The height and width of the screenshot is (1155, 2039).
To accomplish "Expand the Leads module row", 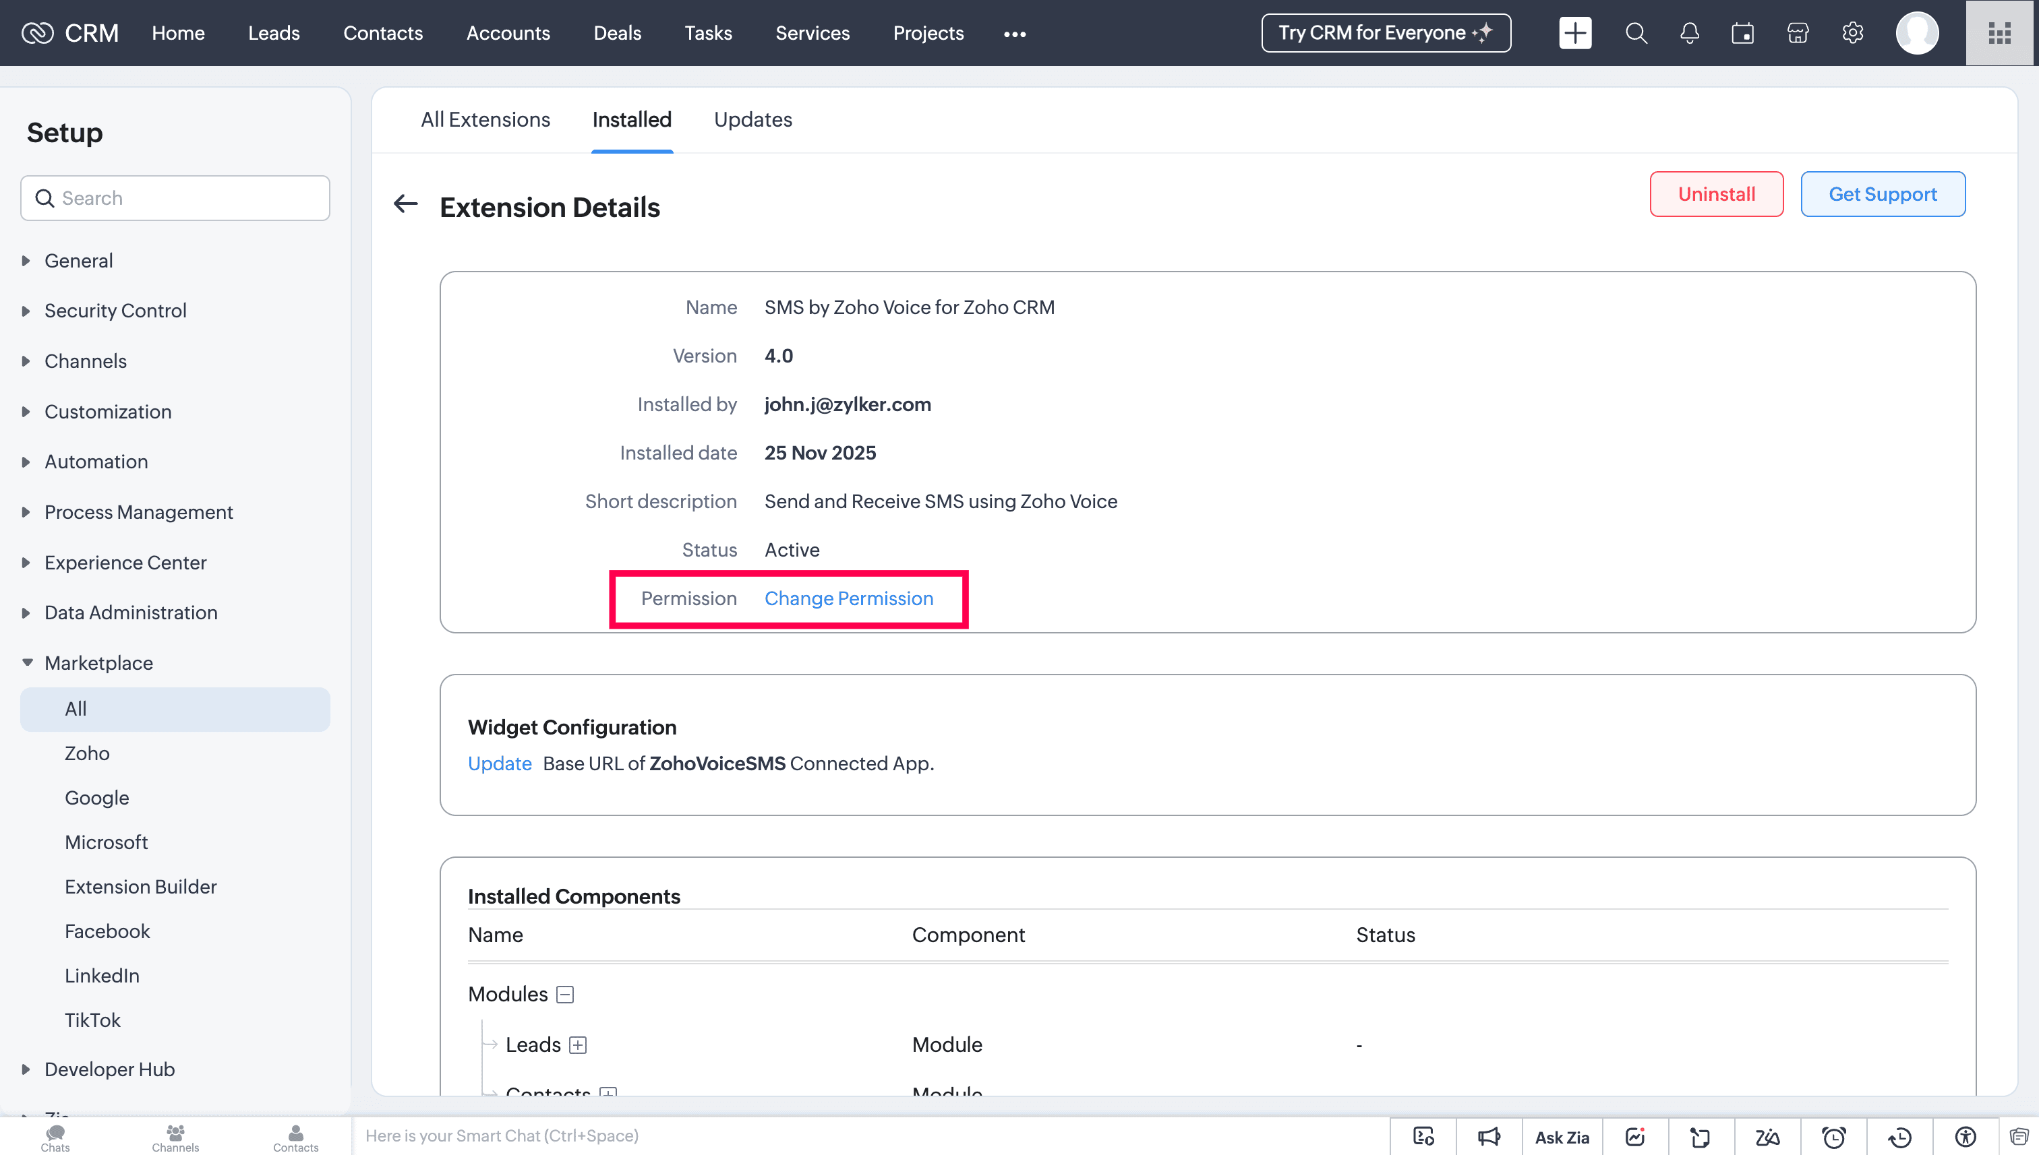I will 578,1044.
